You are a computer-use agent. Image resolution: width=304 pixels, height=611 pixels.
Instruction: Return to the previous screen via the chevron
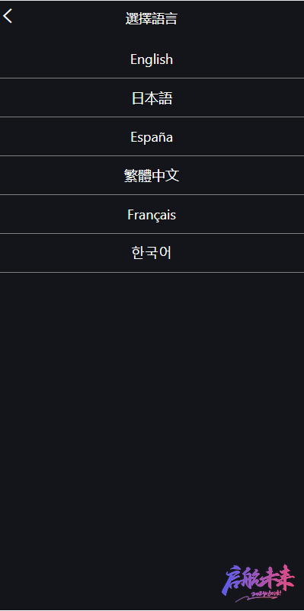click(x=8, y=16)
